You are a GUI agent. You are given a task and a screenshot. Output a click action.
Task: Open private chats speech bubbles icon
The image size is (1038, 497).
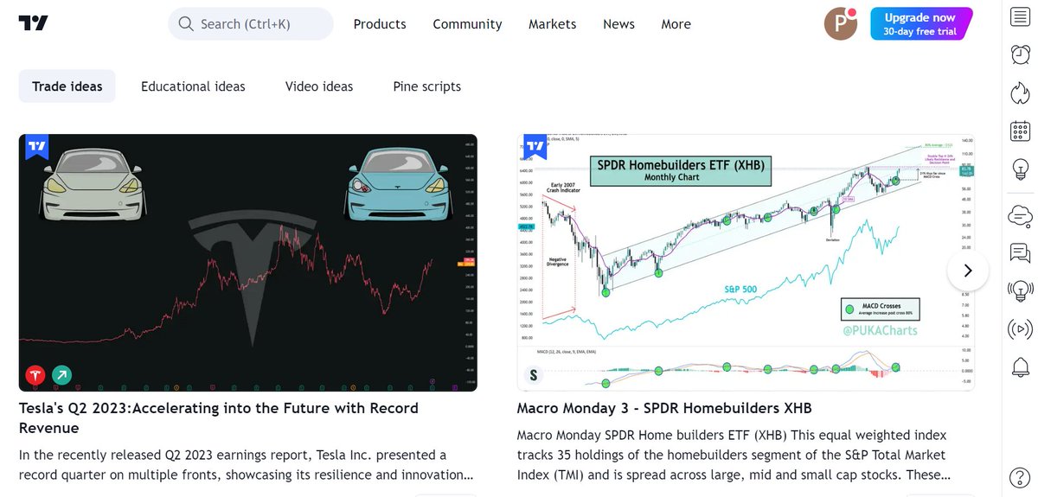pyautogui.click(x=1020, y=252)
